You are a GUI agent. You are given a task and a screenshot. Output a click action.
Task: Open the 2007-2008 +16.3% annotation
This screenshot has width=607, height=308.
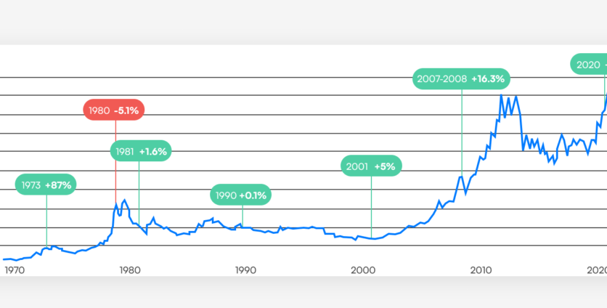click(x=463, y=78)
